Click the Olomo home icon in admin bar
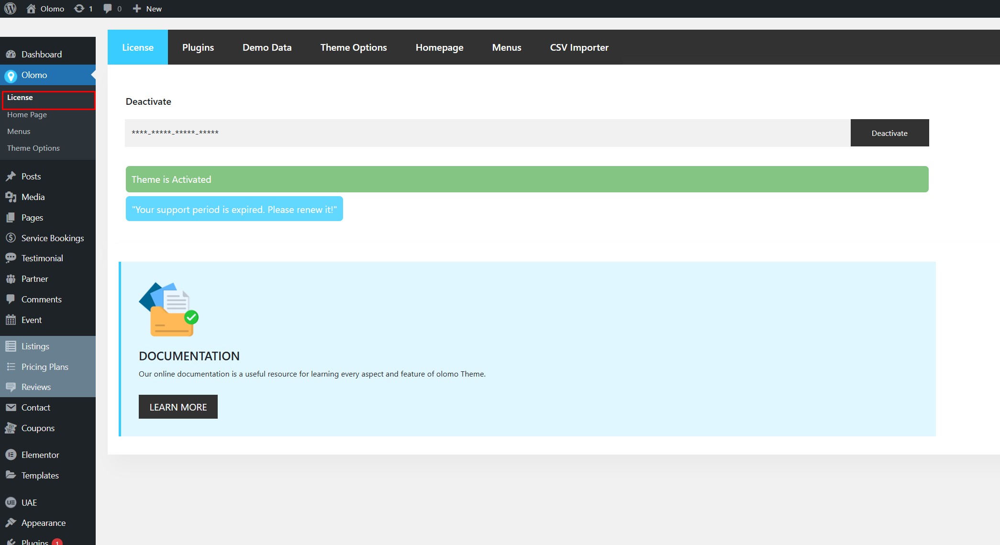The height and width of the screenshot is (545, 1000). coord(31,9)
